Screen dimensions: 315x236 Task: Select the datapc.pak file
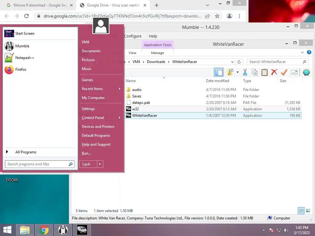[x=213, y=103]
